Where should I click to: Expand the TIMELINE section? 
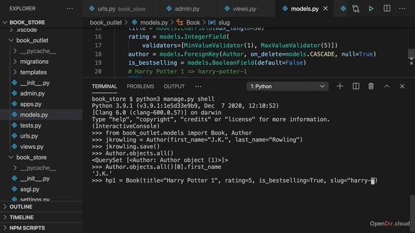(5, 217)
